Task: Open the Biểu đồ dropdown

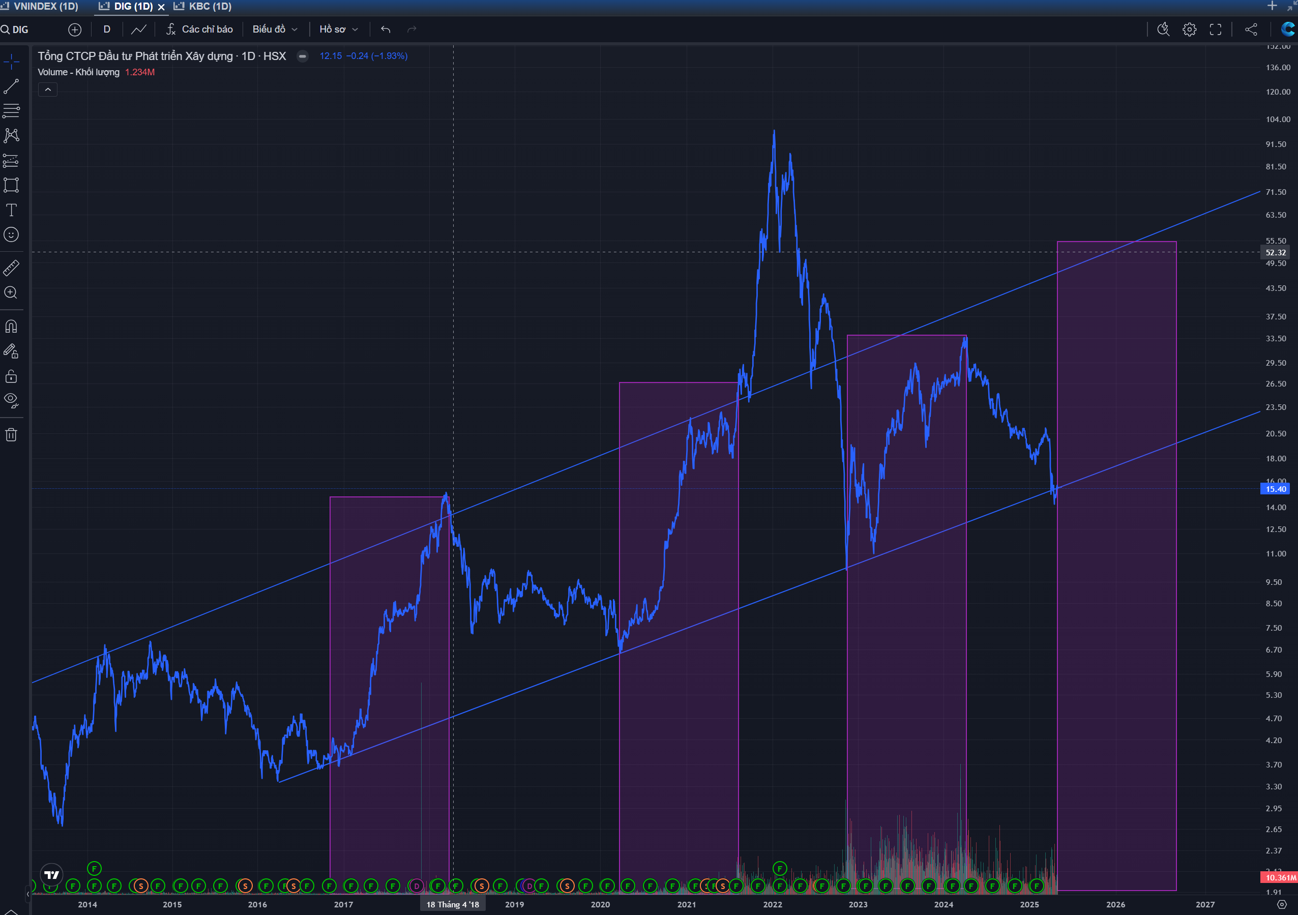Action: (x=275, y=29)
